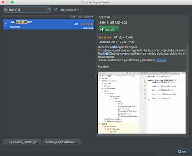Install the .NR Null Object plugin

point(109,29)
